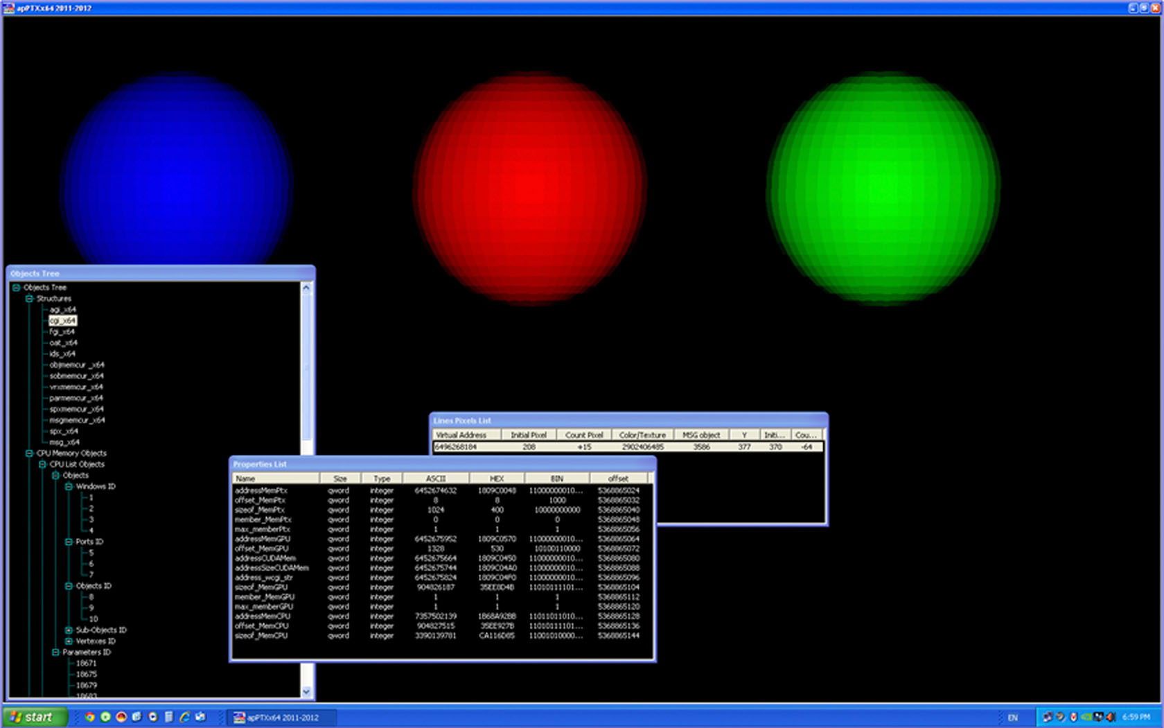This screenshot has width=1164, height=728.
Task: Click the red shield antivirus tray icon
Action: (1073, 717)
